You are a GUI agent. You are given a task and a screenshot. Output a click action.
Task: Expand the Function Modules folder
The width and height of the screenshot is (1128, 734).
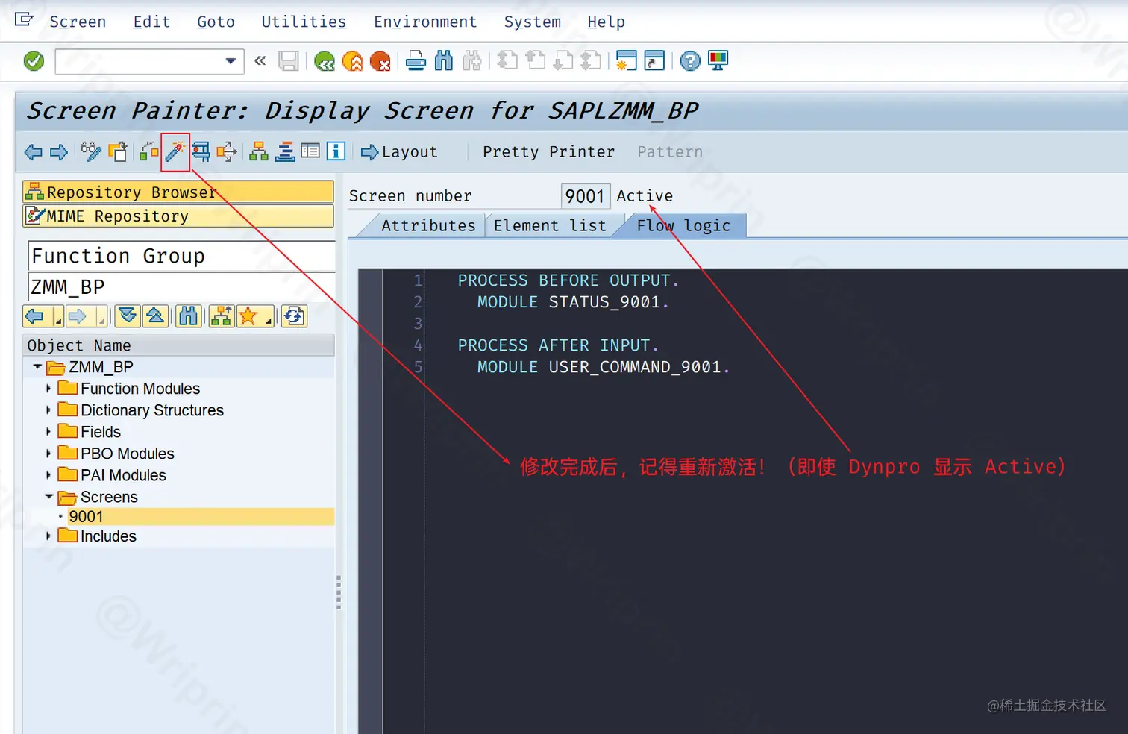(x=48, y=388)
